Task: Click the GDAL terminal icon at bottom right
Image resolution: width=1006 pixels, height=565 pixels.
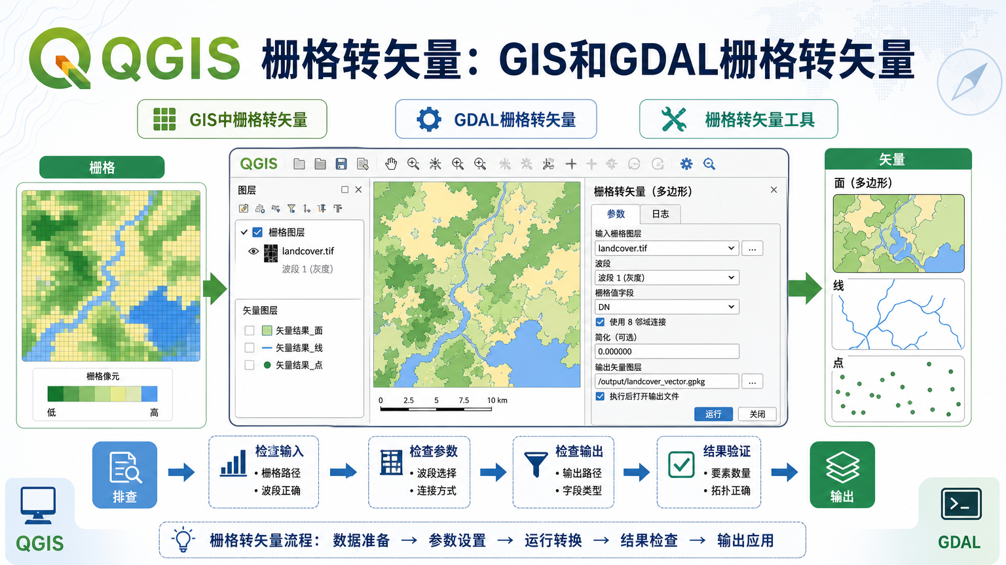Action: [x=961, y=504]
